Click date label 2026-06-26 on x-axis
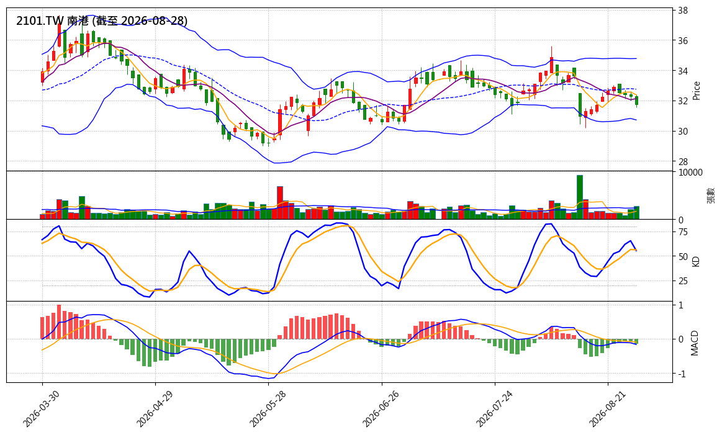Image resolution: width=722 pixels, height=435 pixels. pos(379,409)
